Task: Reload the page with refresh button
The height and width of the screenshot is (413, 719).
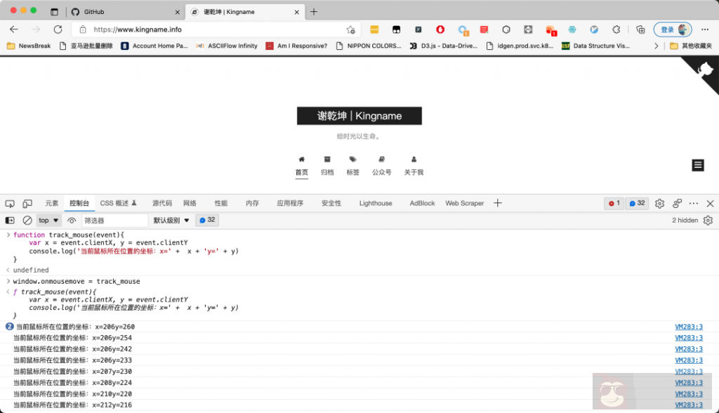Action: click(58, 29)
